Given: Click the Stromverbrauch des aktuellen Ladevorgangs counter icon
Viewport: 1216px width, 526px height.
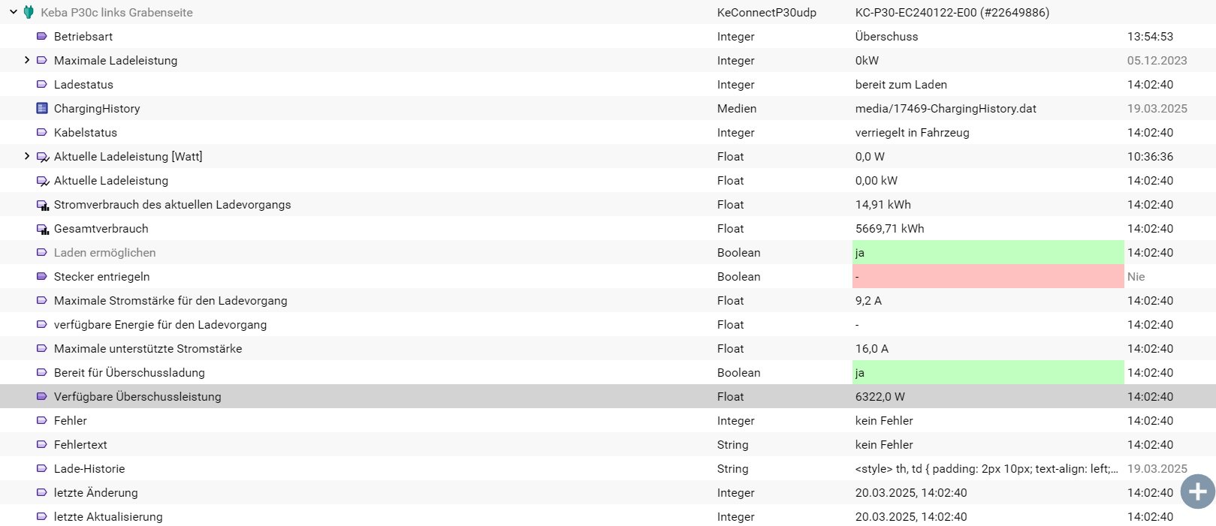Looking at the screenshot, I should [43, 205].
